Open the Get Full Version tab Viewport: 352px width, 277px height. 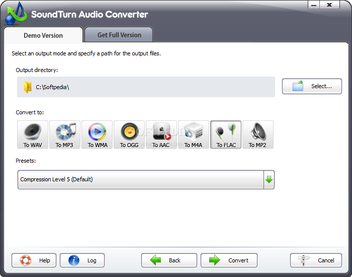click(x=119, y=35)
